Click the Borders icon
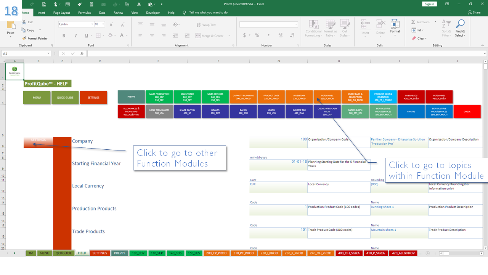The height and width of the screenshot is (275, 488). tap(98, 36)
